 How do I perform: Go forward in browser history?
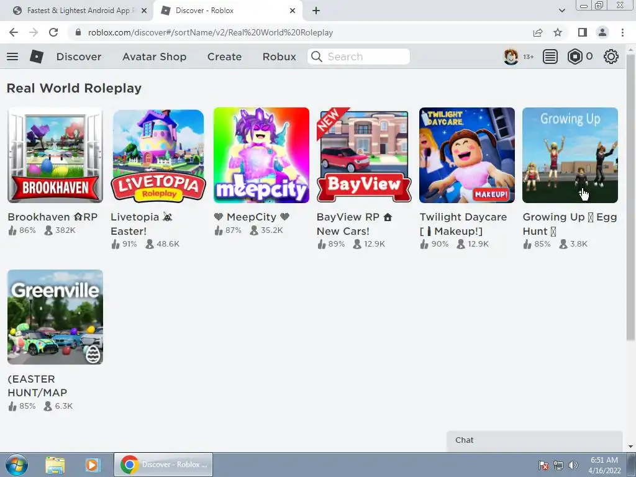click(34, 32)
